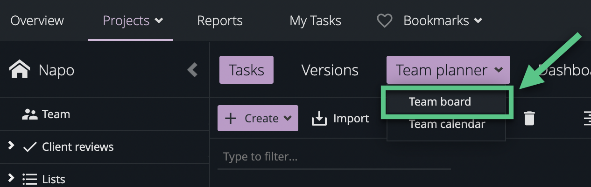Expand the Lists tree node
591x187 pixels.
click(x=11, y=178)
